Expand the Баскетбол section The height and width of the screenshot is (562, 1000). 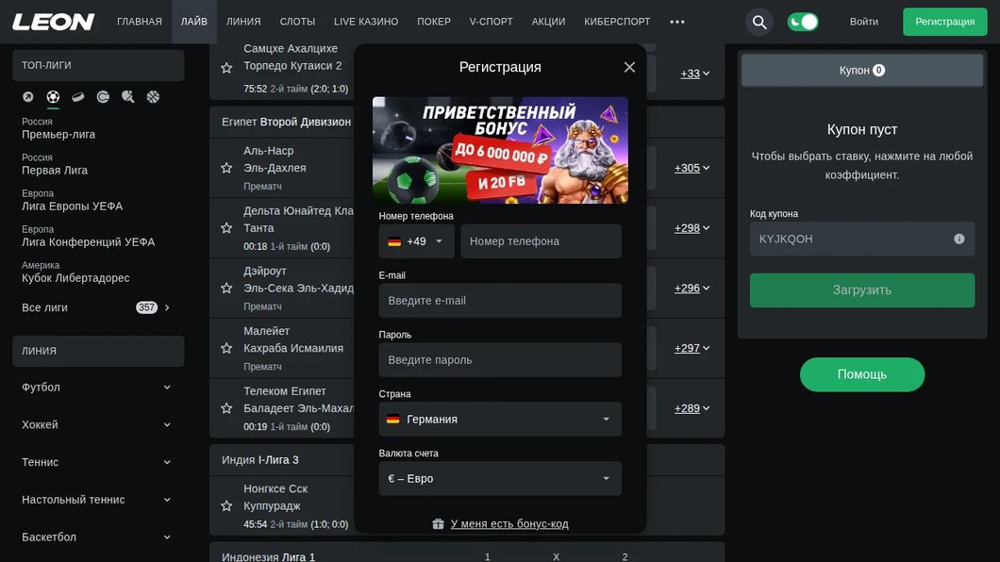click(97, 537)
